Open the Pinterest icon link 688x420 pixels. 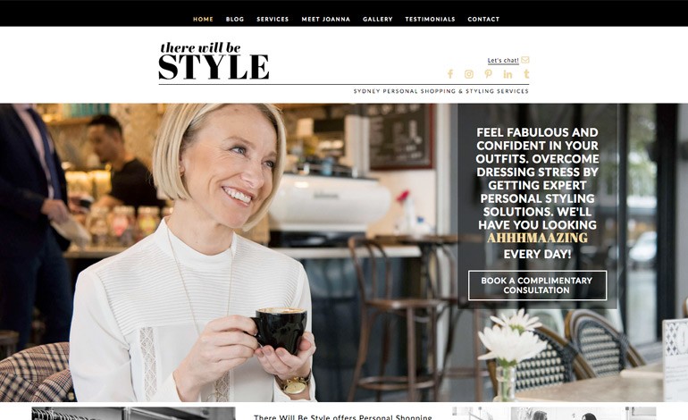(489, 74)
